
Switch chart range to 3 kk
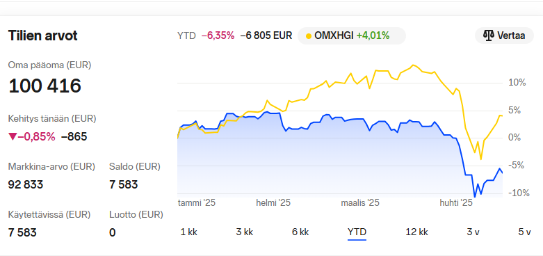[245, 232]
